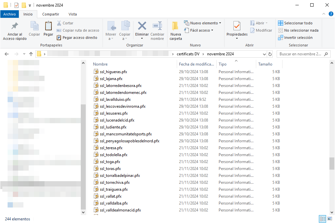This screenshot has height=223, width=335.
Task: Refresh the folder view
Action: coord(270,54)
